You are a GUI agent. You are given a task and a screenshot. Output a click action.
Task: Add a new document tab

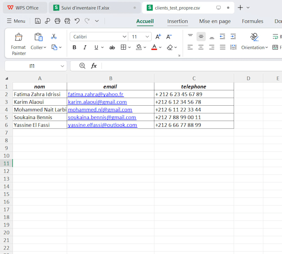click(x=240, y=7)
